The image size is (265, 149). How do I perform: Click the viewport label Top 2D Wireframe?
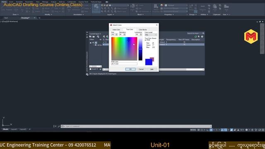[x=9, y=22]
